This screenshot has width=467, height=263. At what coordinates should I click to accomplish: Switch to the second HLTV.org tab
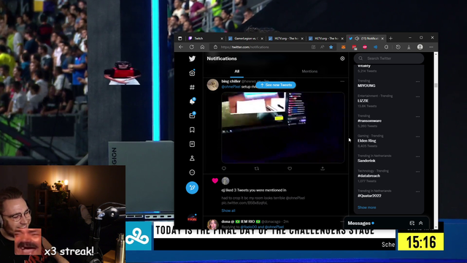[x=326, y=39]
